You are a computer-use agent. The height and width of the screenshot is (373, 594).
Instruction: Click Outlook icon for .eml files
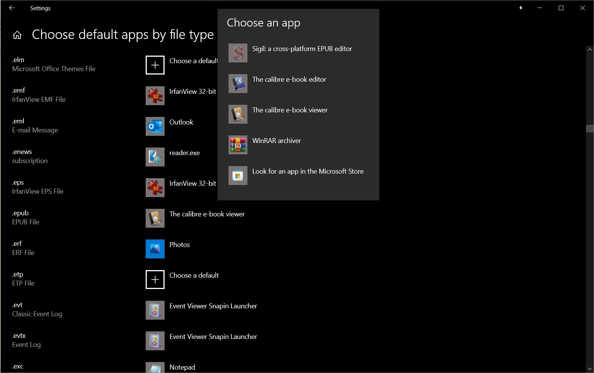tap(155, 126)
